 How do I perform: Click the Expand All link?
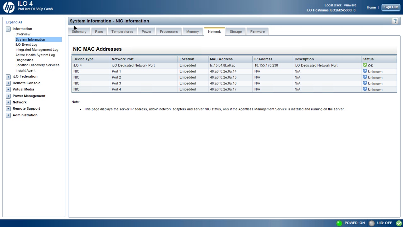point(14,22)
